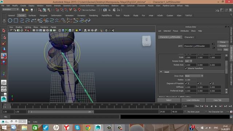Click the MEL command line input
Screen dimensions: 233x131
65,117
